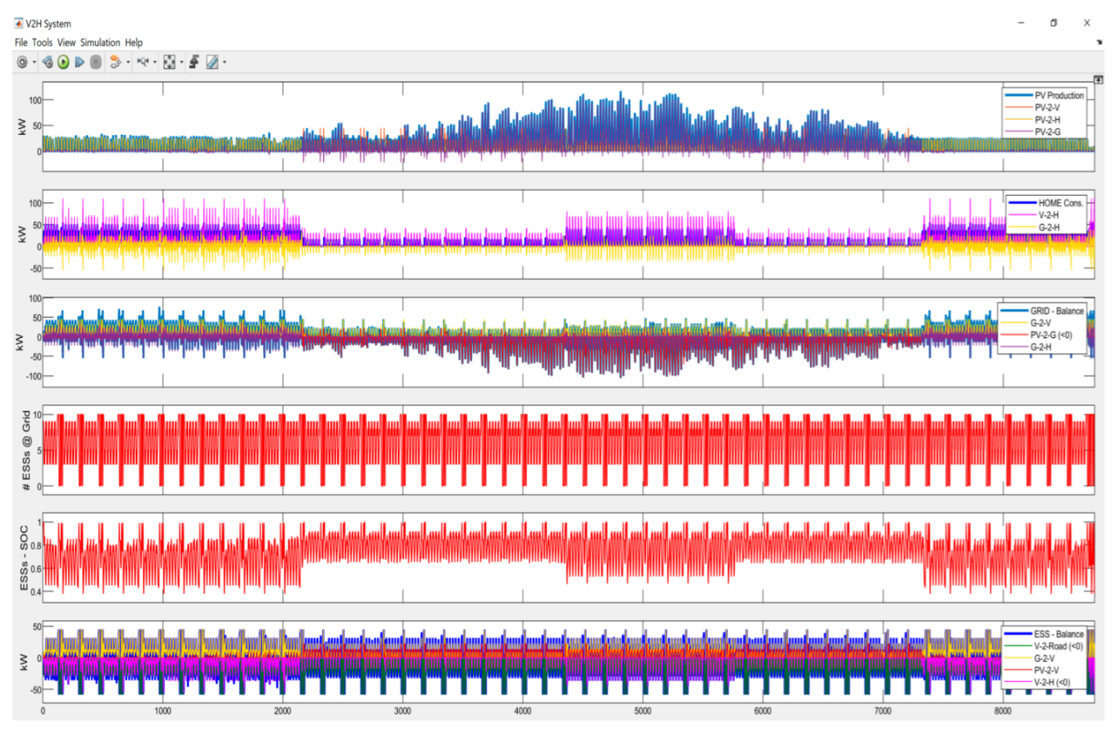Expand dropdown arrow beside Configuration gear
The width and height of the screenshot is (1118, 736).
point(34,62)
